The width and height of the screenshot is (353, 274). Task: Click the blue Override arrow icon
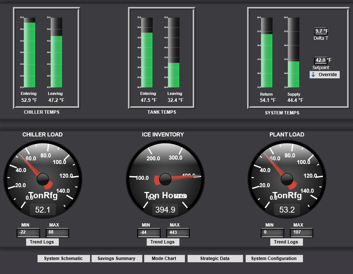coord(313,75)
